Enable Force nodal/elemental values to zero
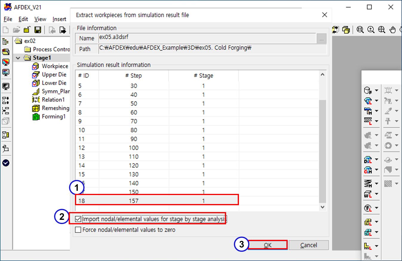 pos(78,230)
